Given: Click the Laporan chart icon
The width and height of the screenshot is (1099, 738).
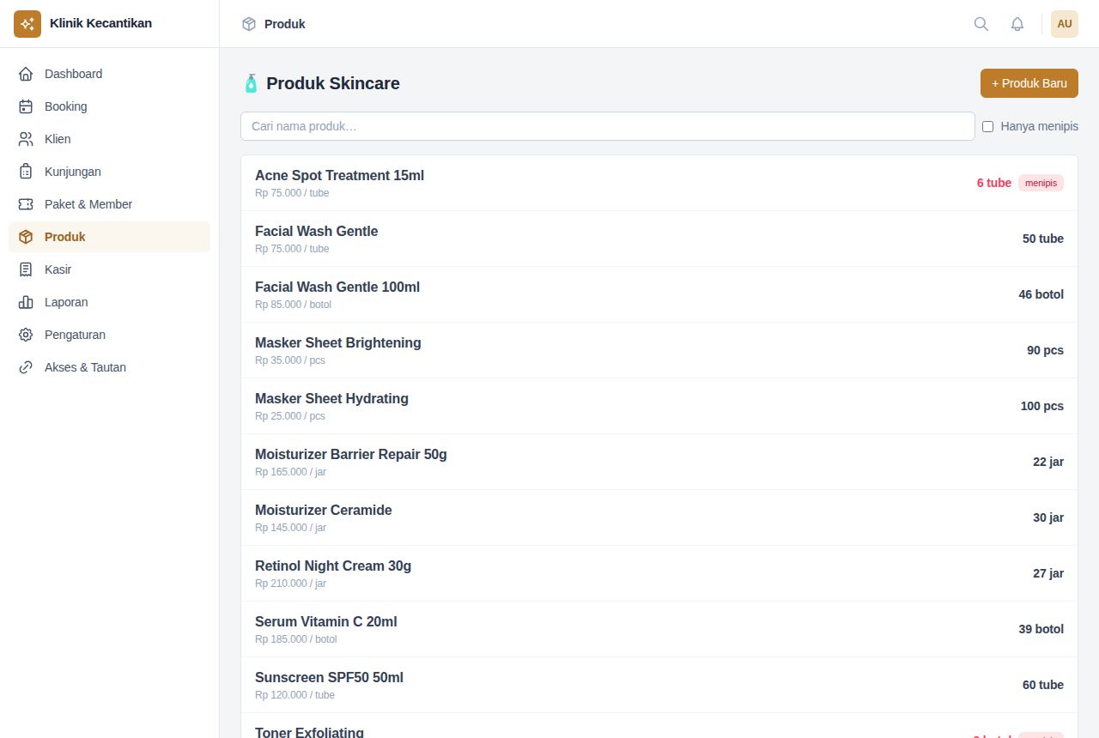Looking at the screenshot, I should coord(26,302).
